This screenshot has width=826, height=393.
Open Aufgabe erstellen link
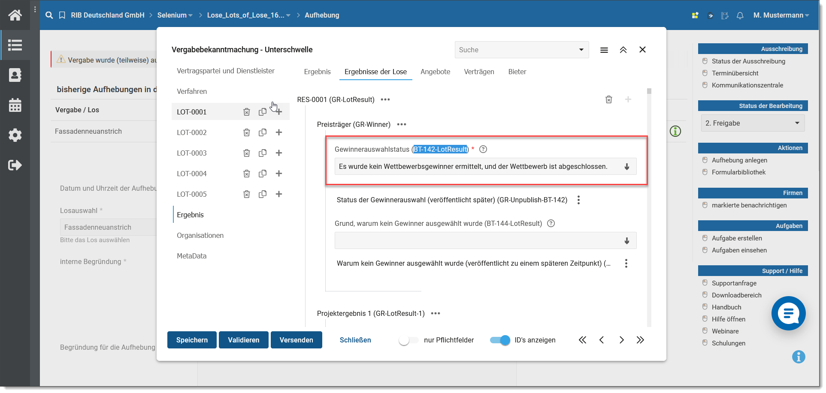[x=737, y=238]
